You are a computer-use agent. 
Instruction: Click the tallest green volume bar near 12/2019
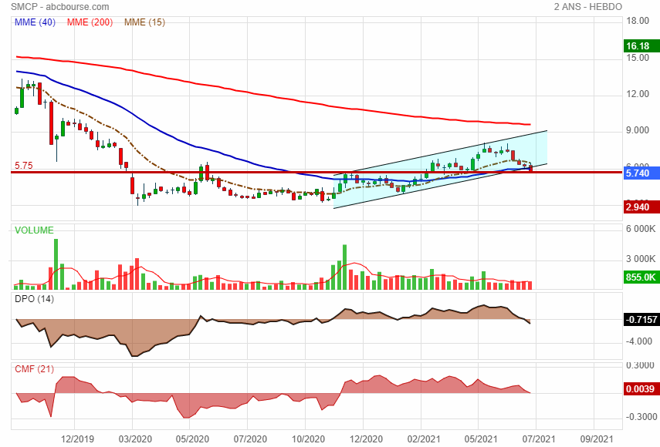[56, 264]
